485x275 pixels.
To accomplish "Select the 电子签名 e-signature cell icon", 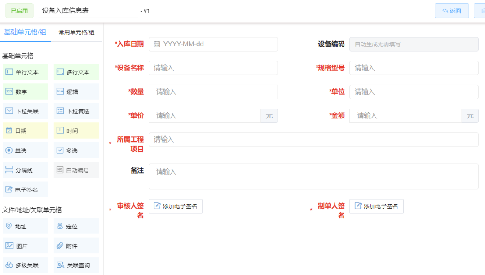I will [9, 189].
